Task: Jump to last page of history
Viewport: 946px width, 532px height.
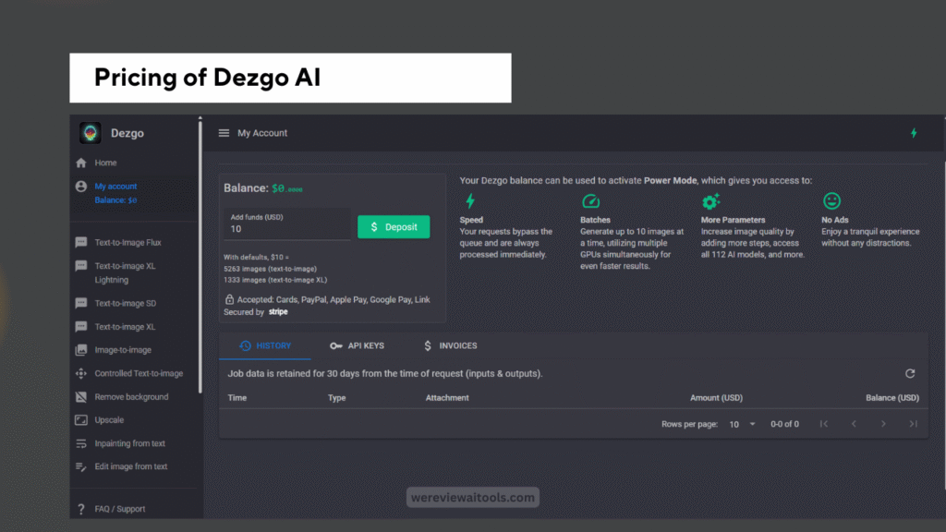Action: [x=913, y=424]
